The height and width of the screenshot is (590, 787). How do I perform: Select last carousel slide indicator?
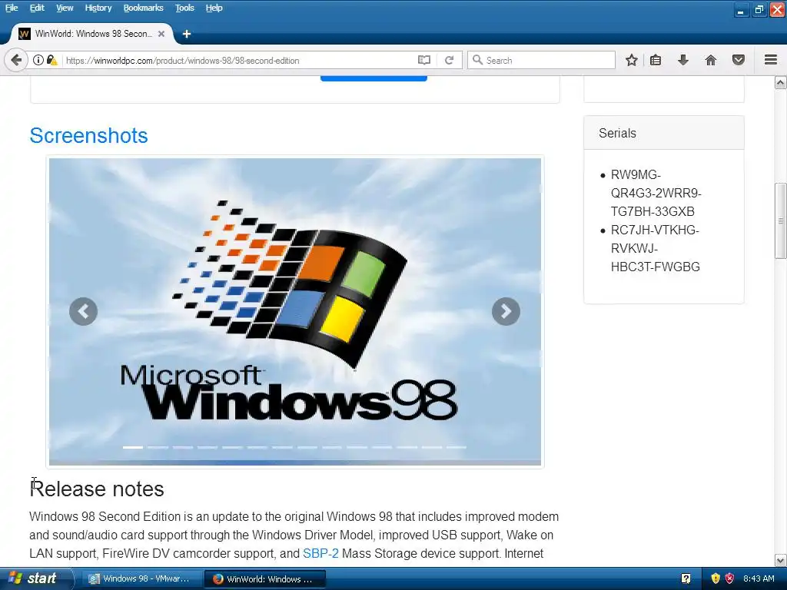tap(457, 446)
